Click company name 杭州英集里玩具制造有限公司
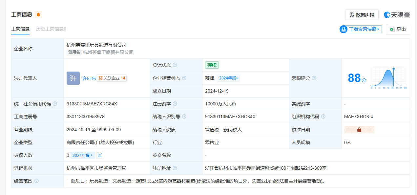Screen dimensions: 417x195 point(96,45)
